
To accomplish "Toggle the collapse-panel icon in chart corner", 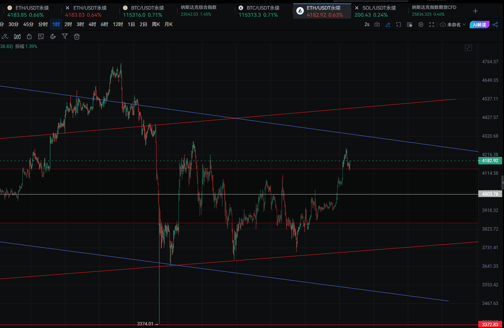I will (x=468, y=48).
